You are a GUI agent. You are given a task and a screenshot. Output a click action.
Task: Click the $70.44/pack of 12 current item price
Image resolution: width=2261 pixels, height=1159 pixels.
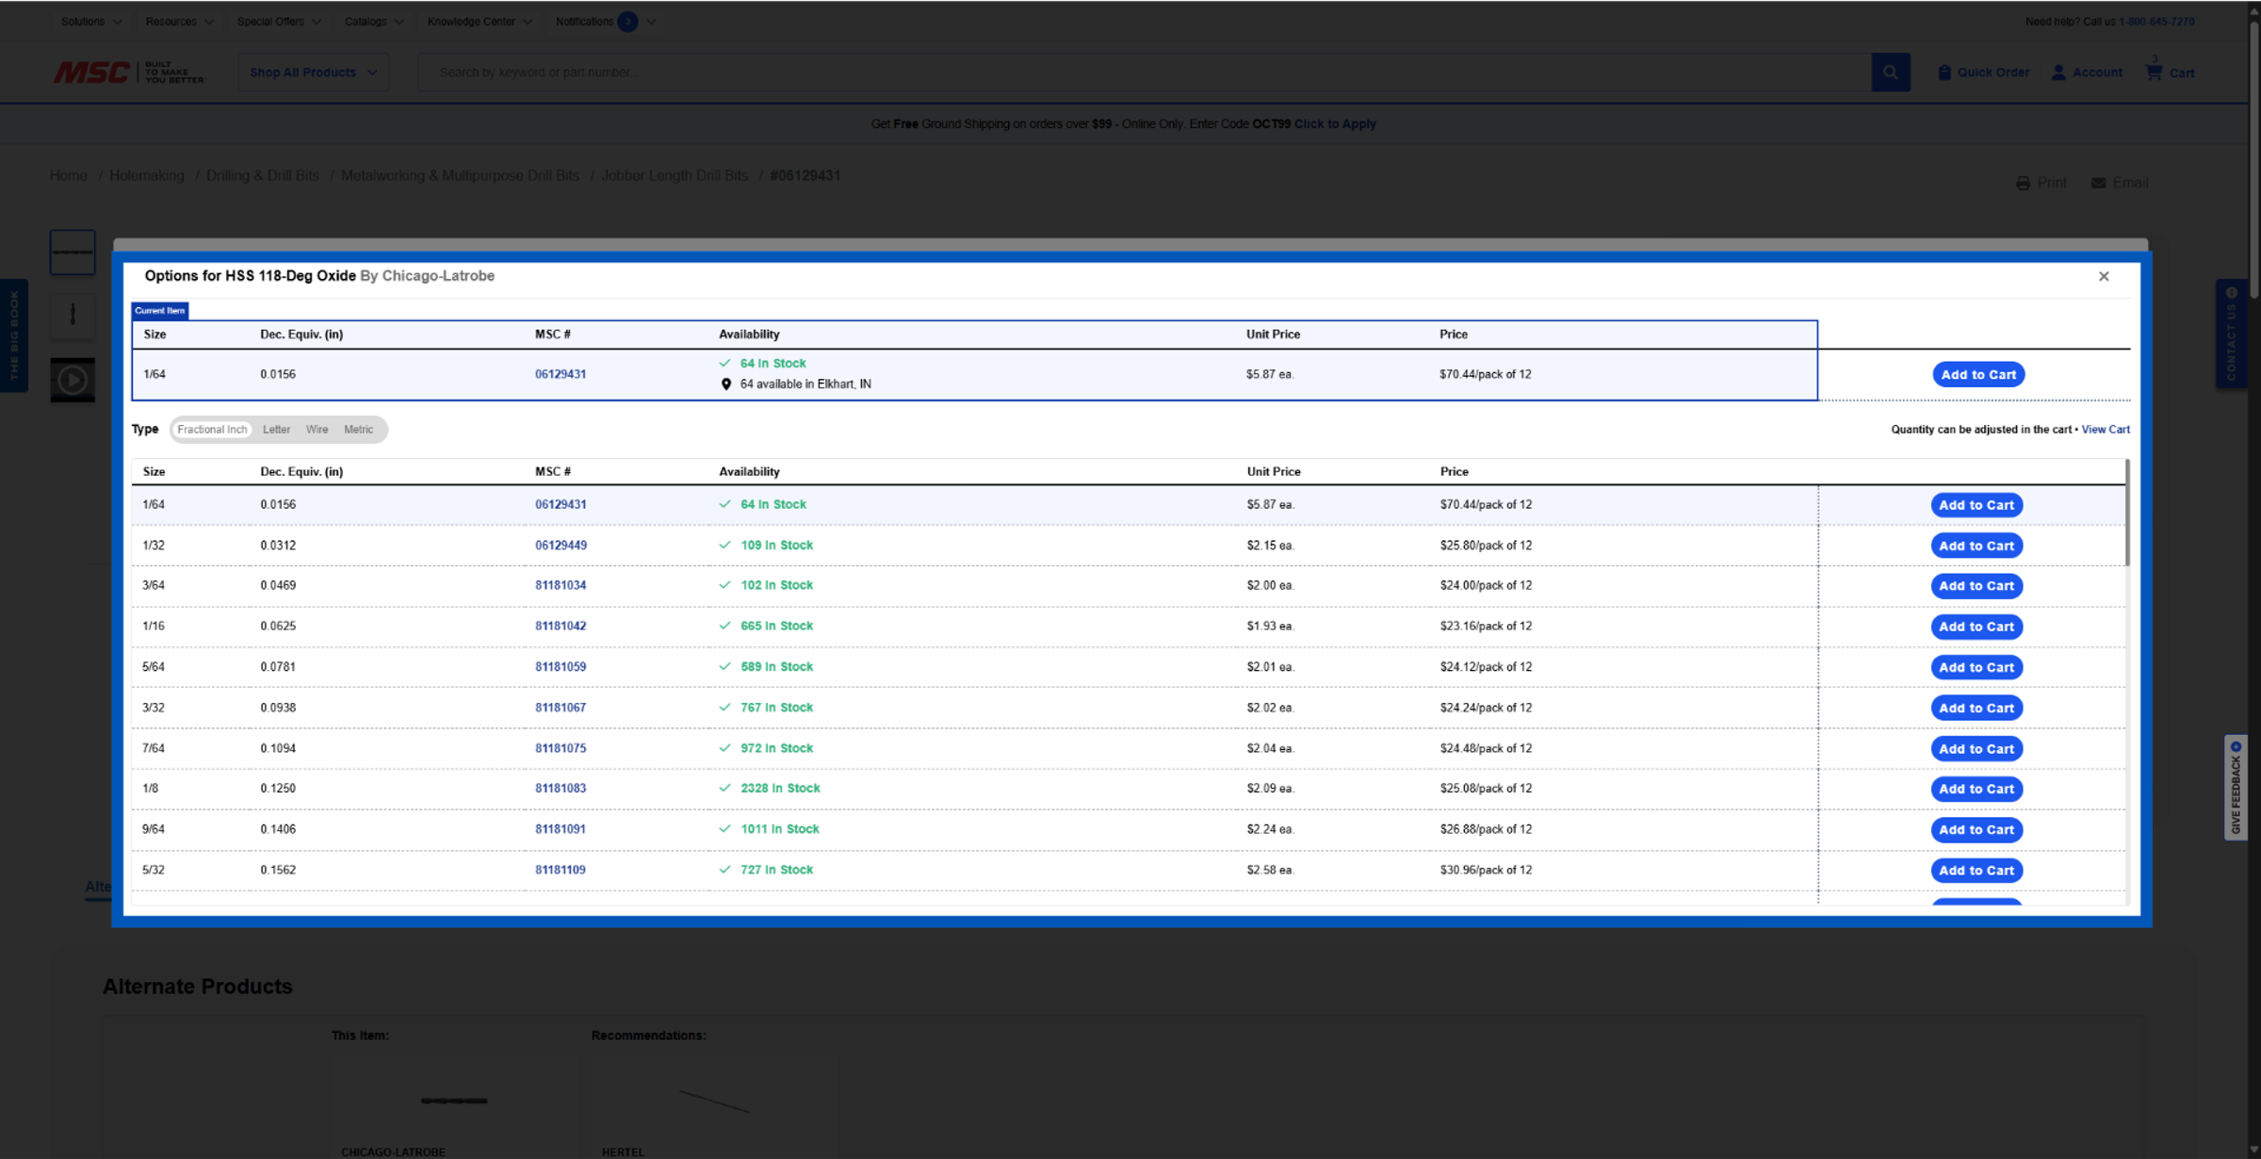[x=1486, y=374]
